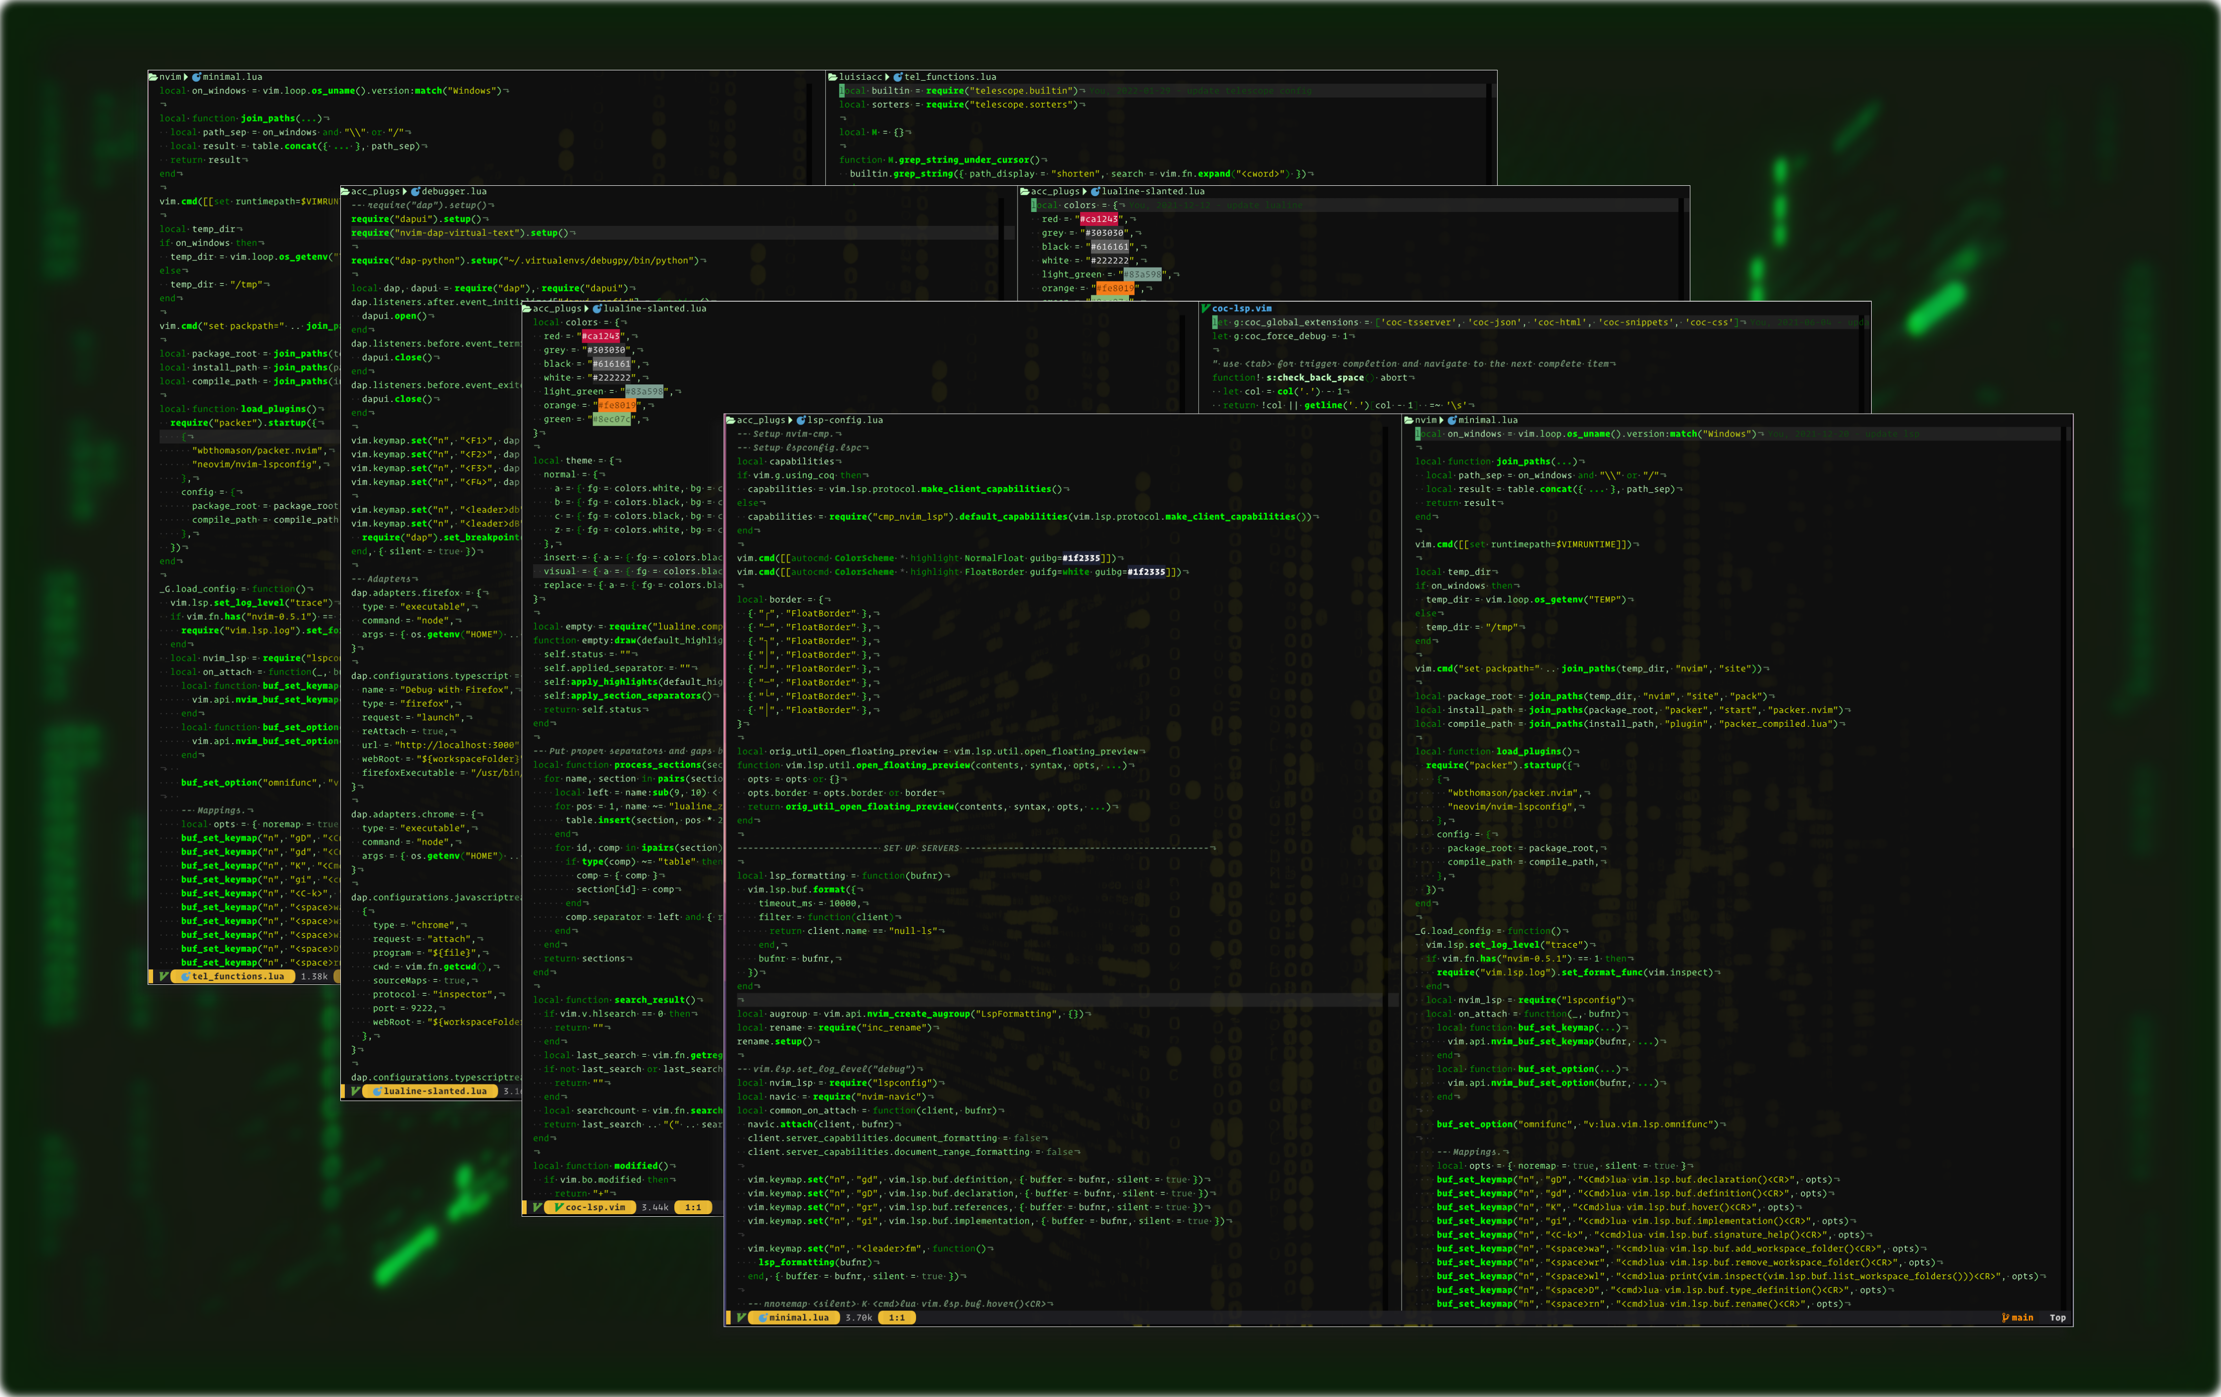Click the Lua icon inside tel_functions.lua status pill
Image resolution: width=2221 pixels, height=1397 pixels.
point(186,976)
